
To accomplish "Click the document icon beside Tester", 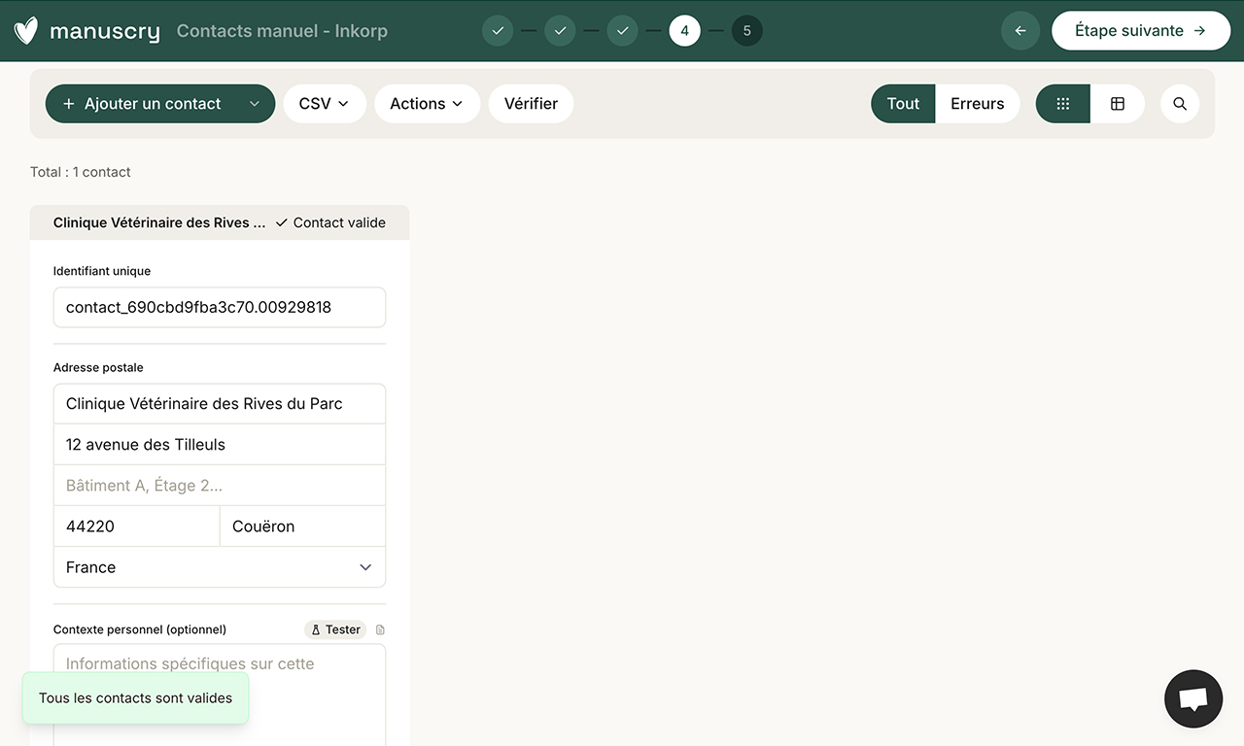I will [x=379, y=628].
